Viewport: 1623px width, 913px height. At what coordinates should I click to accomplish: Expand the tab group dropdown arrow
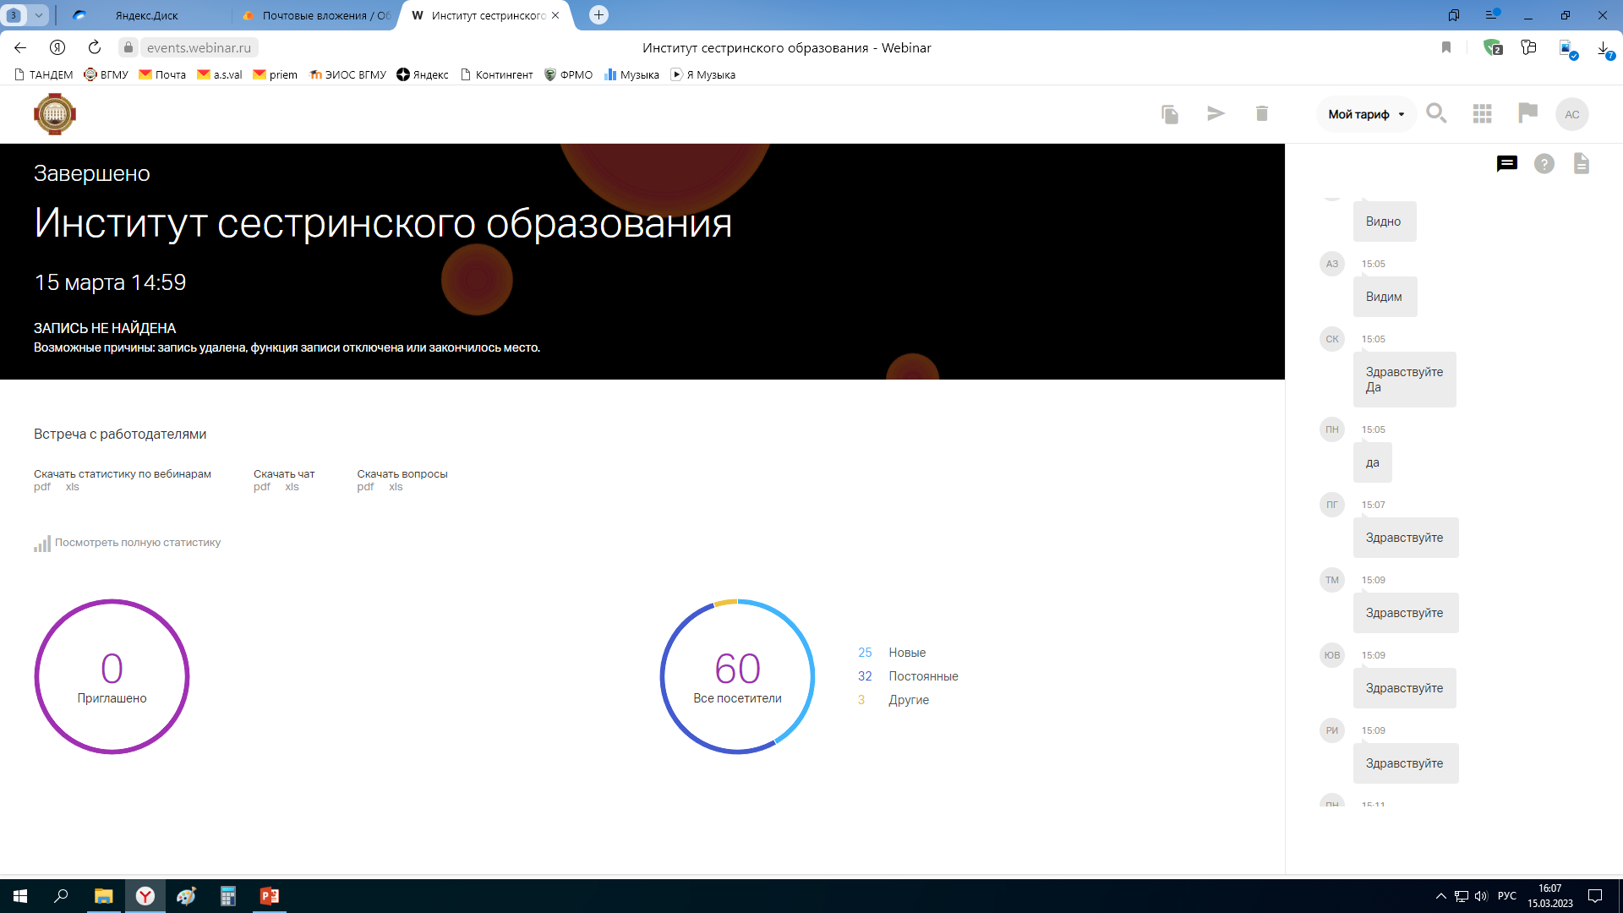[x=38, y=15]
